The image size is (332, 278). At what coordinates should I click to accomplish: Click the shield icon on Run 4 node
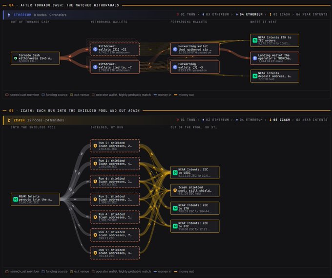tap(95, 217)
